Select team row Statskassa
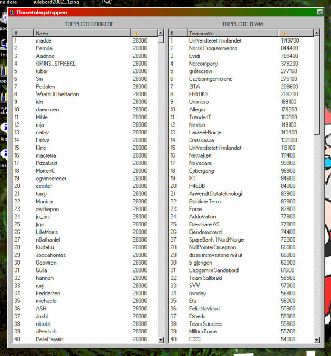This screenshot has width=331, height=356. [241, 140]
